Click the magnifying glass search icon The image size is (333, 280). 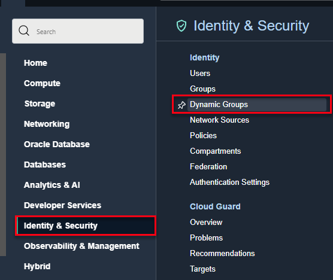[24, 31]
